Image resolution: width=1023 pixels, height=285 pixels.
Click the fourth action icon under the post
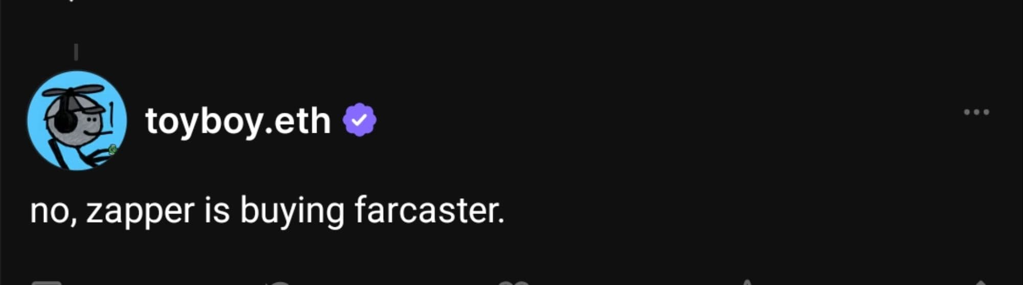click(x=747, y=282)
